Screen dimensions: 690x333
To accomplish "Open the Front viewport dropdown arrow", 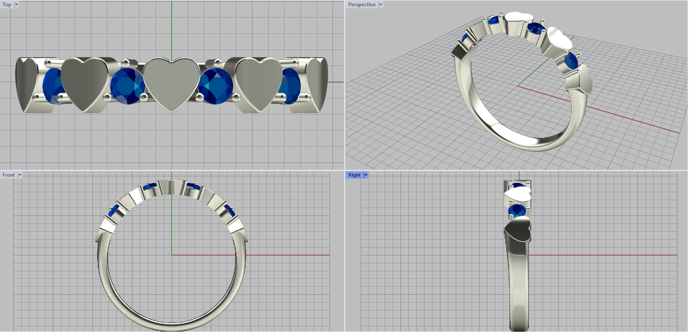I will (20, 175).
